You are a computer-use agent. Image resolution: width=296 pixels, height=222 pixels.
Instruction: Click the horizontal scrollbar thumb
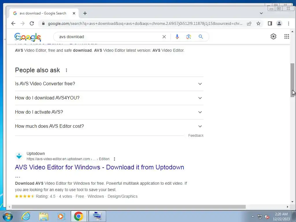tap(129, 207)
